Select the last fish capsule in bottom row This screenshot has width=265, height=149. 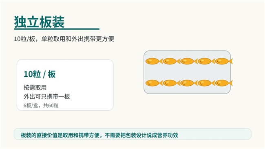(x=223, y=83)
